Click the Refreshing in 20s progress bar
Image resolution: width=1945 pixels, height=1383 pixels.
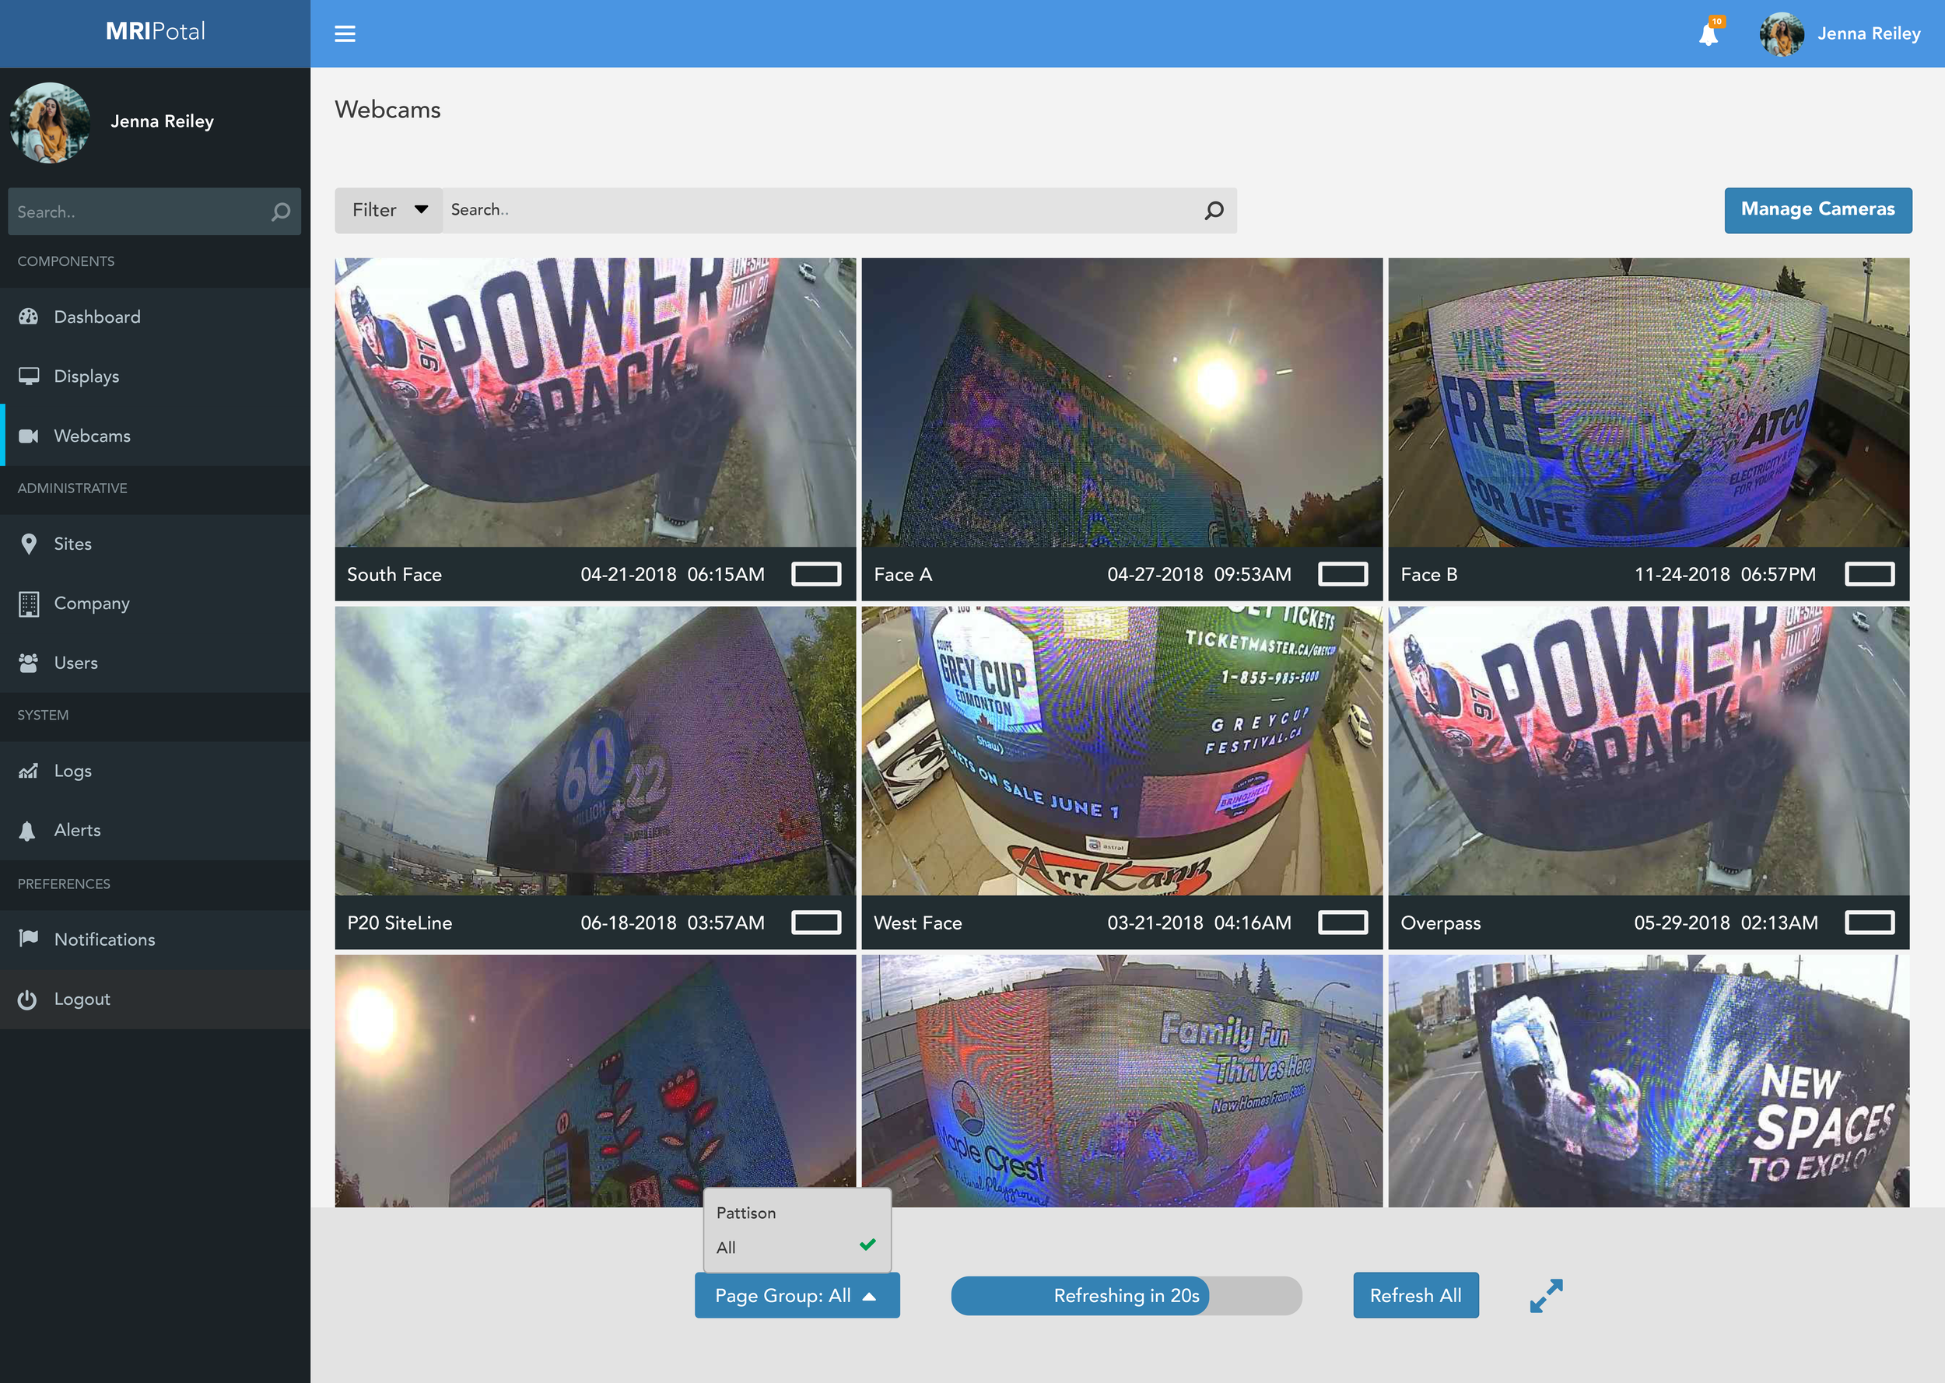click(x=1126, y=1295)
